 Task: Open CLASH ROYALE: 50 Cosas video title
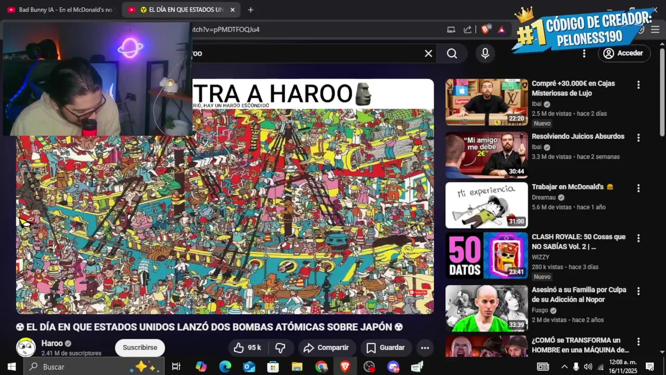pyautogui.click(x=579, y=242)
